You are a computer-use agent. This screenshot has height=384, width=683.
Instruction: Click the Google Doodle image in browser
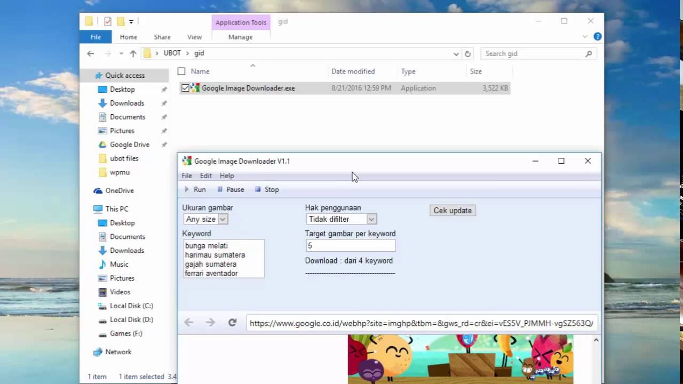point(460,359)
